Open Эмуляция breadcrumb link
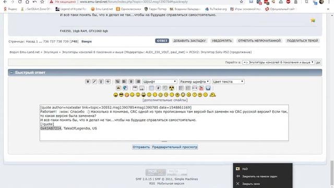The height and width of the screenshot is (188, 334). [x=51, y=52]
